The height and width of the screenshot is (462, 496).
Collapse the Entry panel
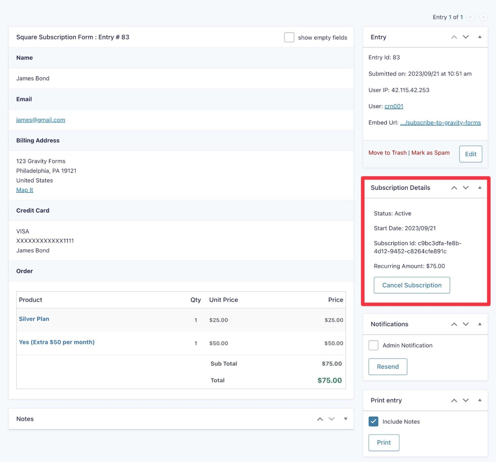coord(480,37)
